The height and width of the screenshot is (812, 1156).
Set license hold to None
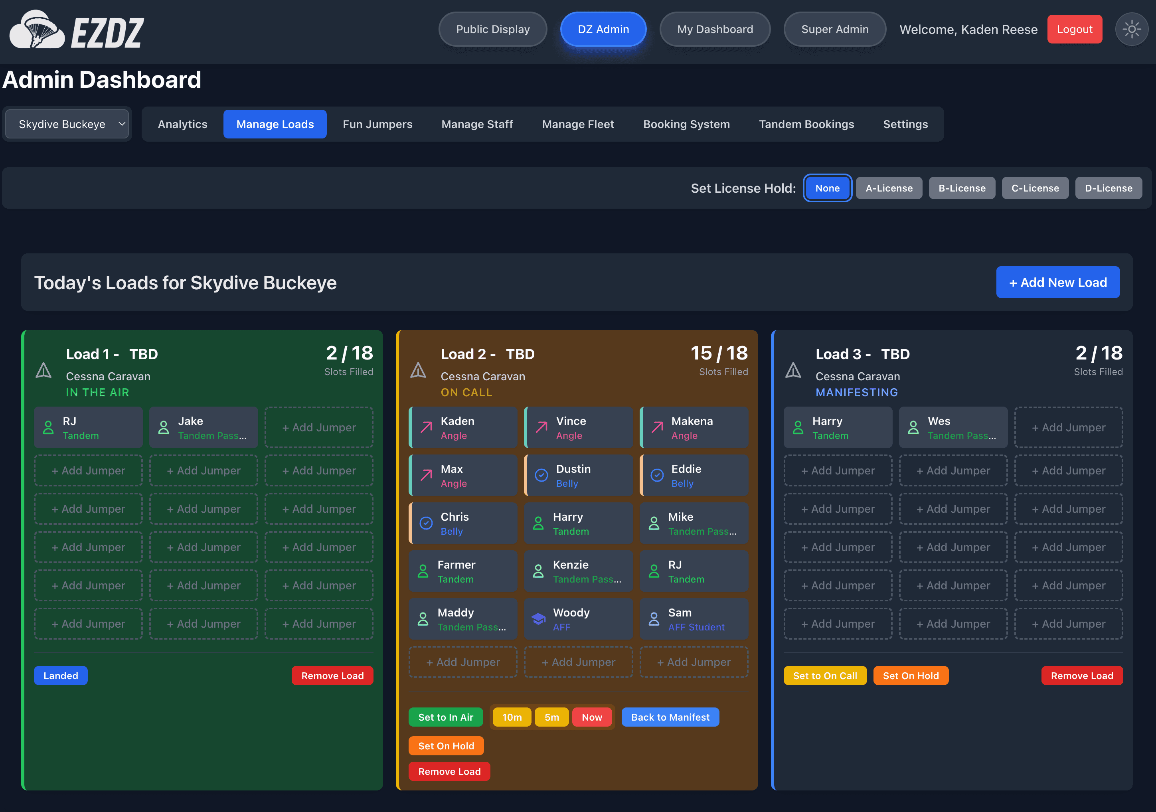pyautogui.click(x=827, y=188)
